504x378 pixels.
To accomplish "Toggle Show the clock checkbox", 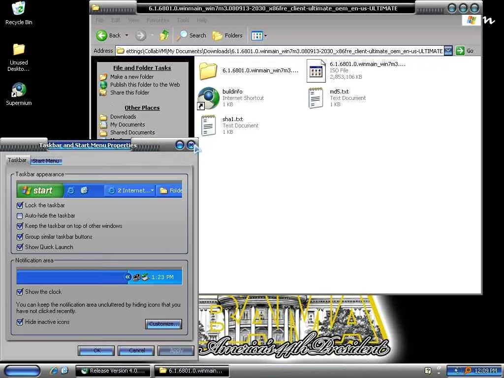I will (20, 292).
